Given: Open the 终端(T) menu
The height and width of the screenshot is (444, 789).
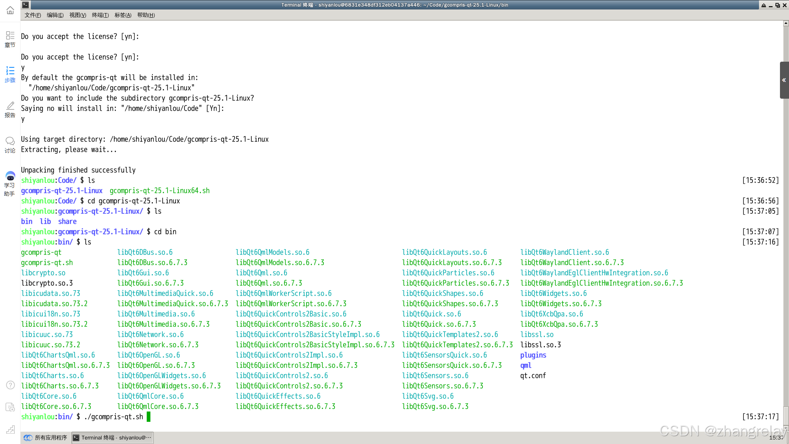Looking at the screenshot, I should pyautogui.click(x=100, y=15).
